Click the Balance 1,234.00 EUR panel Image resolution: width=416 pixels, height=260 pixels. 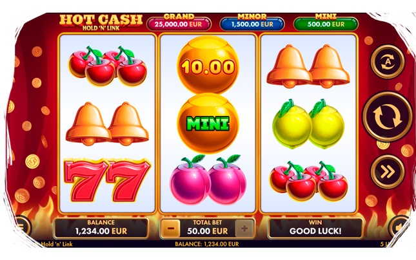101,228
